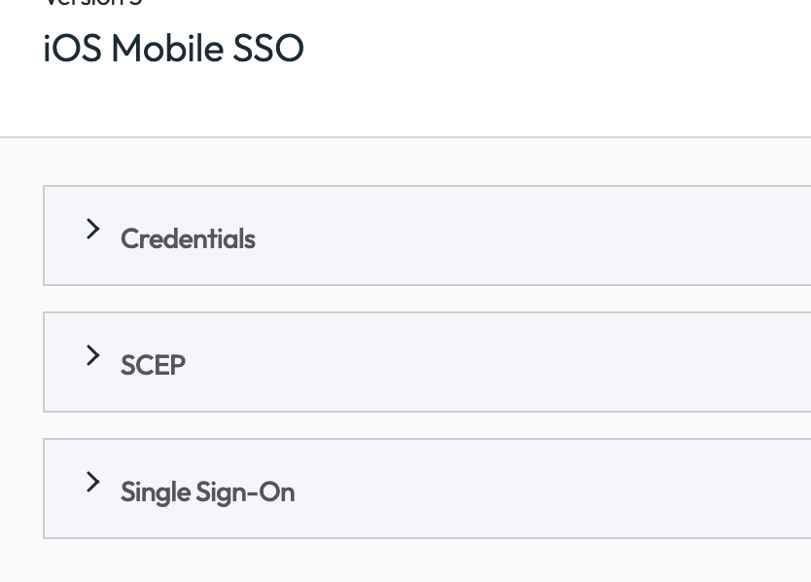The height and width of the screenshot is (582, 811).
Task: Click the version label above the title
Action: [x=92, y=3]
